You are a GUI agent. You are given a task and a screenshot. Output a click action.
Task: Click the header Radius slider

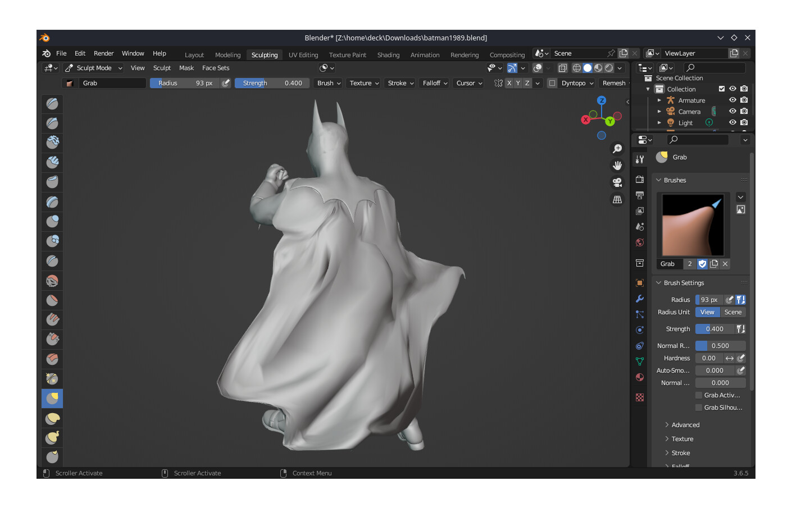tap(185, 83)
